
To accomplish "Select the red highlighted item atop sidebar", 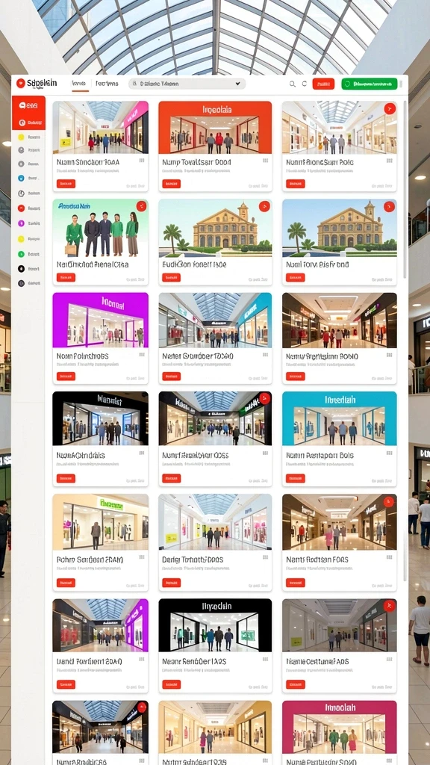I will (29, 113).
